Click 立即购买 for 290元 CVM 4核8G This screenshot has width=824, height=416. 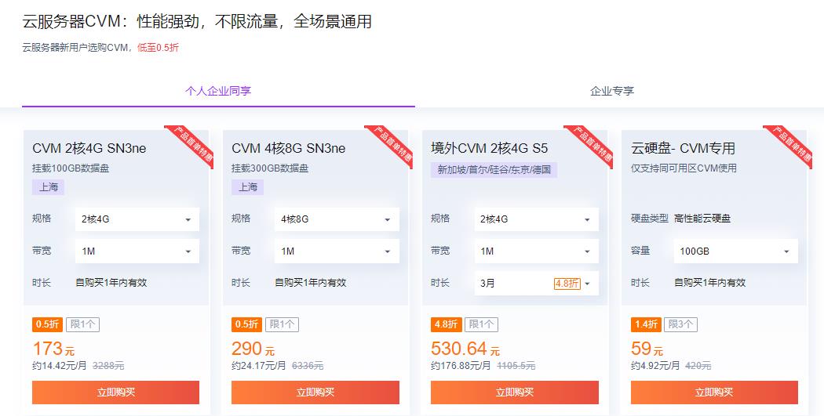[x=315, y=392]
